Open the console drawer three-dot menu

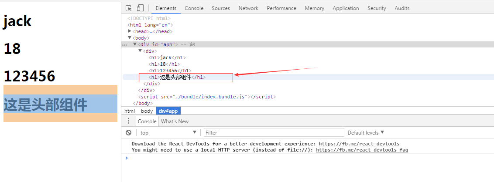(128, 121)
